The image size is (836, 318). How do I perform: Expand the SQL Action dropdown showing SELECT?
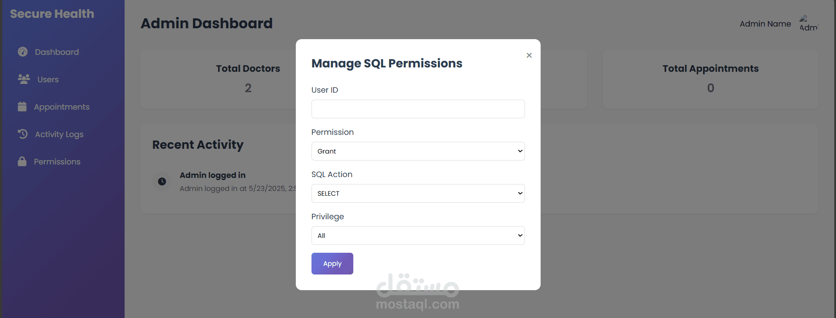point(418,193)
